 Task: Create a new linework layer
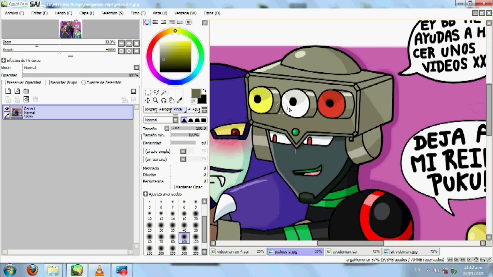tap(17, 91)
